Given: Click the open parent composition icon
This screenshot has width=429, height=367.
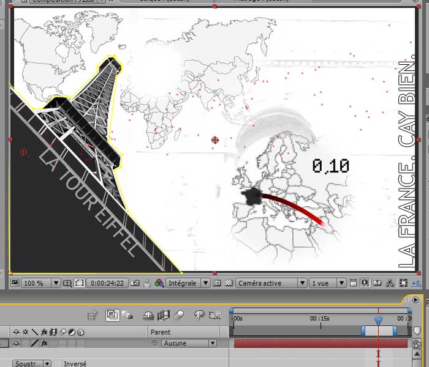Looking at the screenshot, I should pyautogui.click(x=93, y=315).
